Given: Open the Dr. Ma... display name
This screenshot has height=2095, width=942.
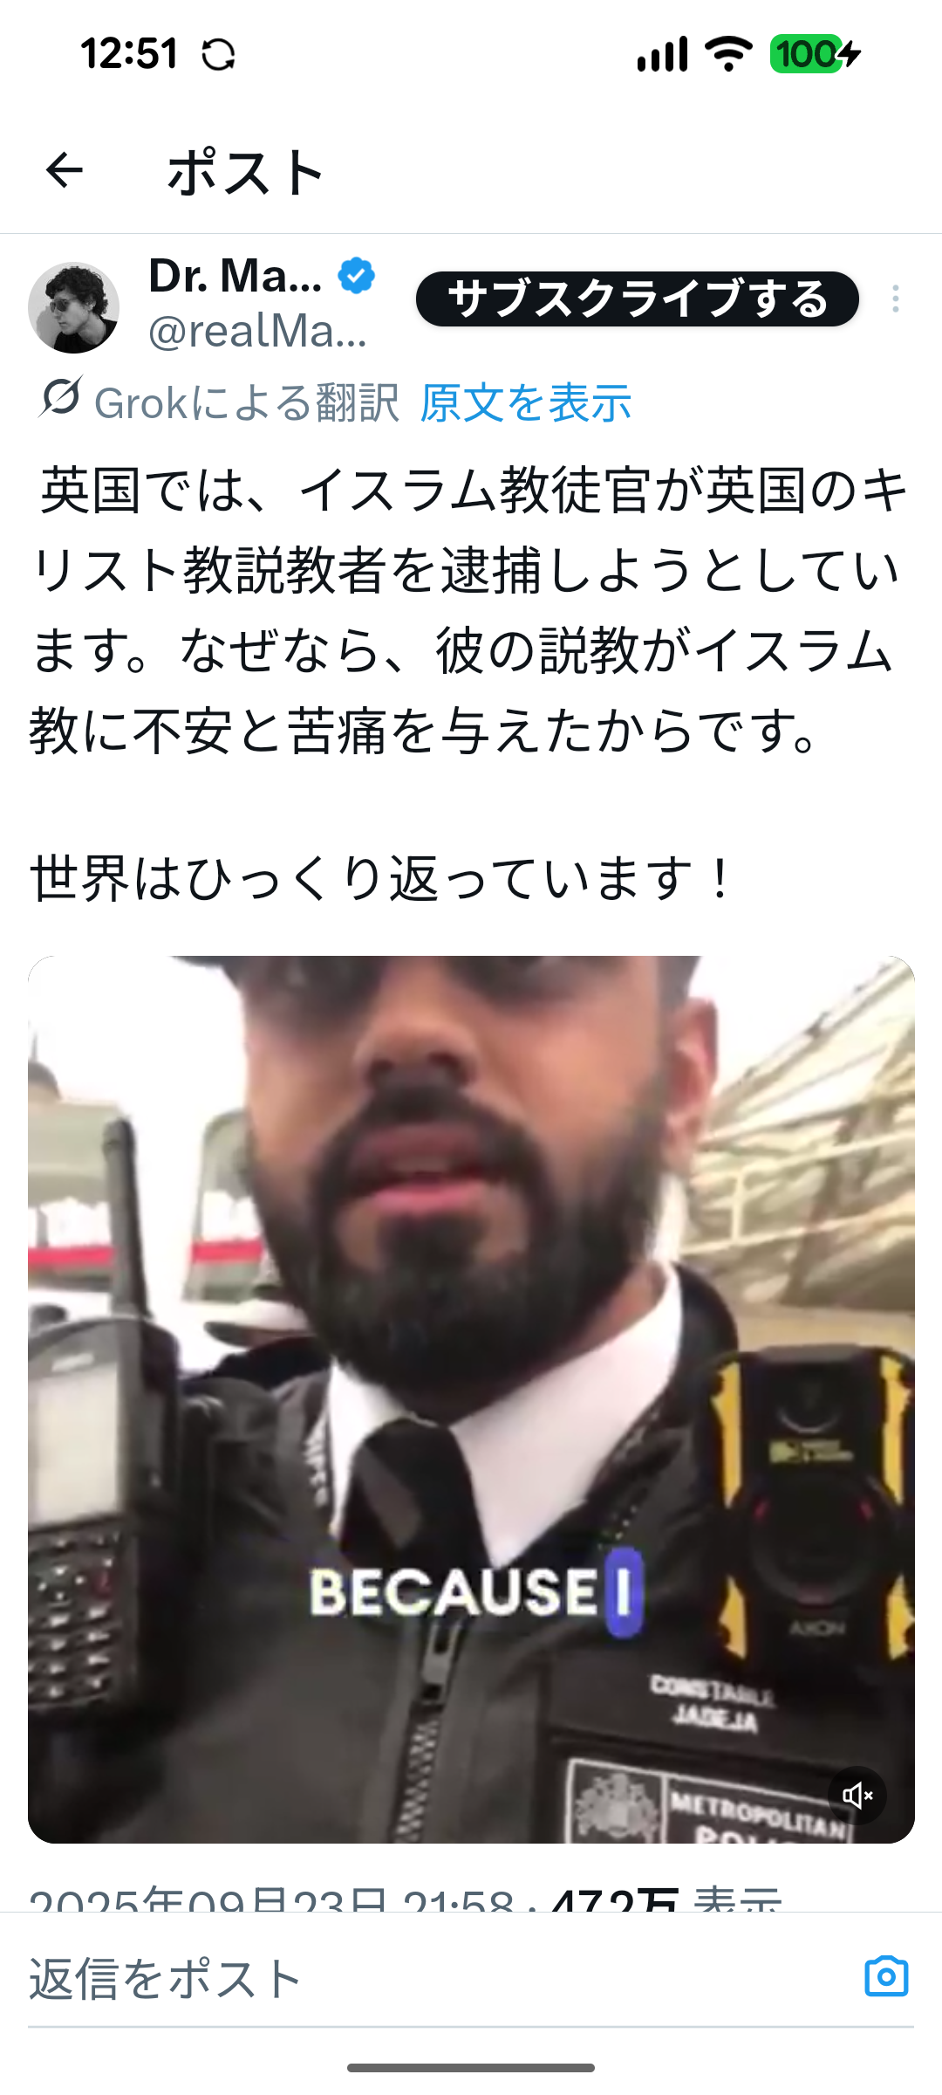Looking at the screenshot, I should [x=235, y=276].
